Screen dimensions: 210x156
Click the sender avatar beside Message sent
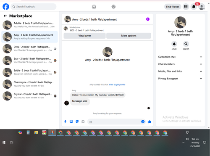(66, 103)
